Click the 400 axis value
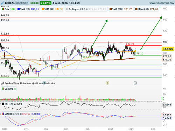Viewport: 175px width, 131px height. pyautogui.click(x=165, y=42)
